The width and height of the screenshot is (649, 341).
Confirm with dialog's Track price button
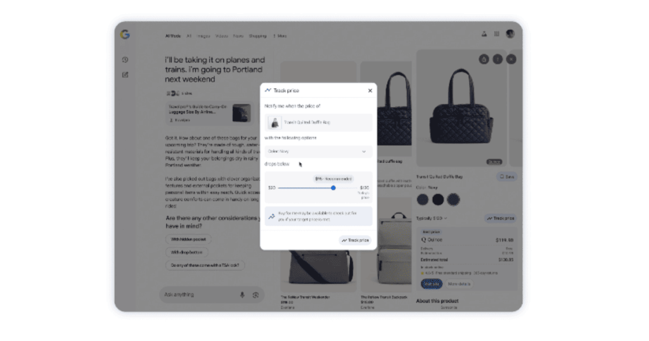coord(355,240)
